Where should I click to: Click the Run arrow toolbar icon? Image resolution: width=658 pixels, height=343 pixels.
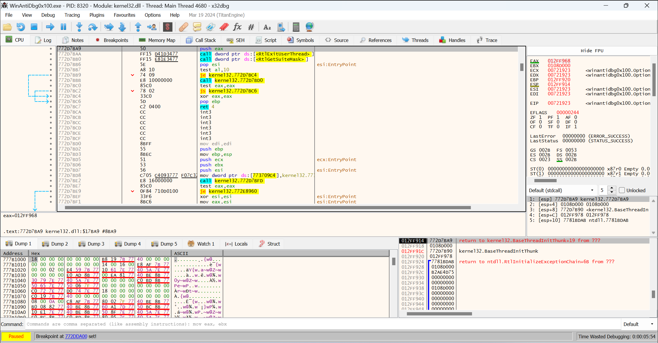50,27
